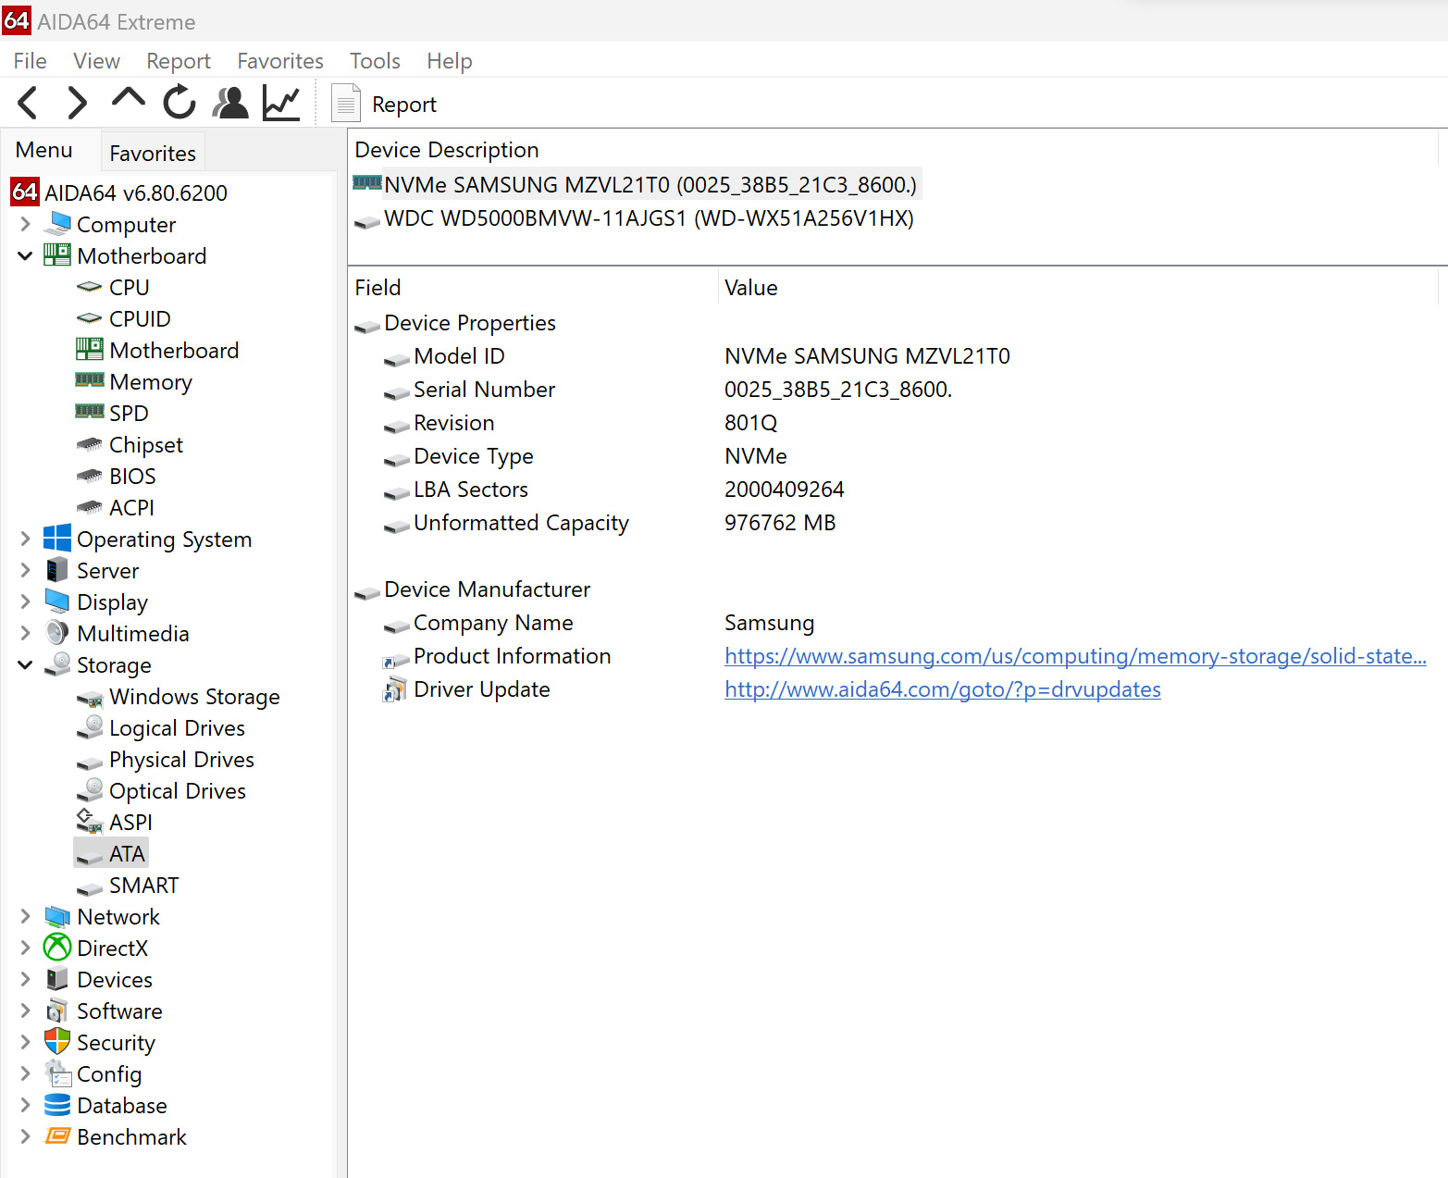Image resolution: width=1448 pixels, height=1178 pixels.
Task: Click the Report toolbar button
Action: [383, 104]
